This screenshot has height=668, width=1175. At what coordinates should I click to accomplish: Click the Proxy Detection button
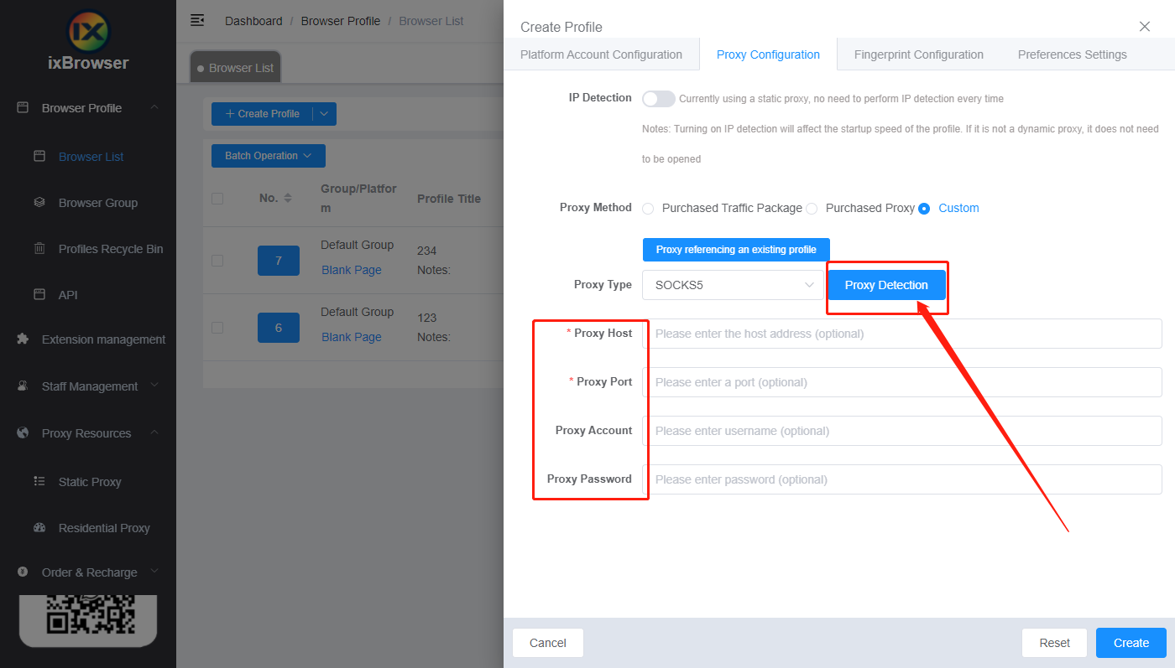[887, 284]
